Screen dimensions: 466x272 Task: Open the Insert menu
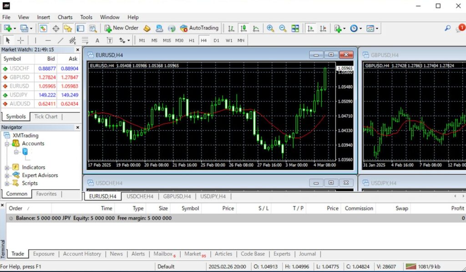coord(43,17)
